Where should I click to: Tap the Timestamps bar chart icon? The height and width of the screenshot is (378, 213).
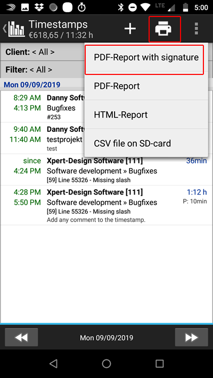point(17,29)
